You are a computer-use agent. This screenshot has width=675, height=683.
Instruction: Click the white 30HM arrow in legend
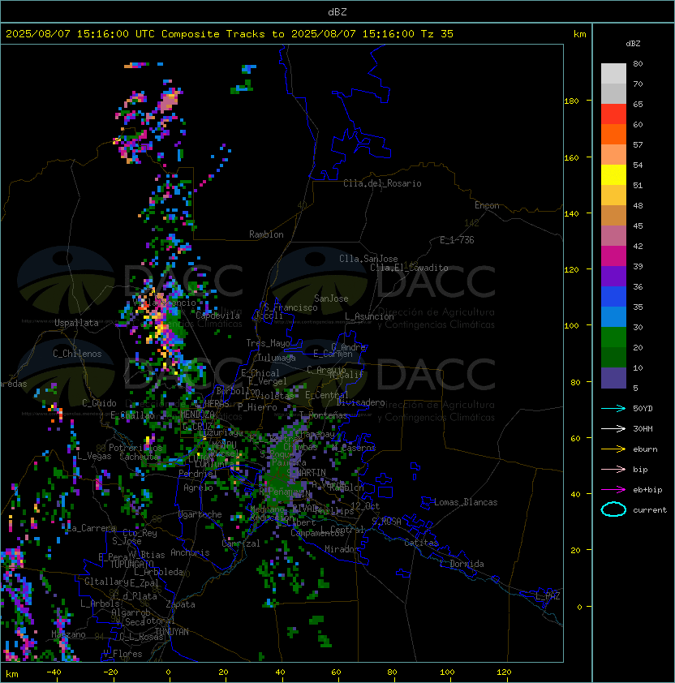tap(613, 428)
